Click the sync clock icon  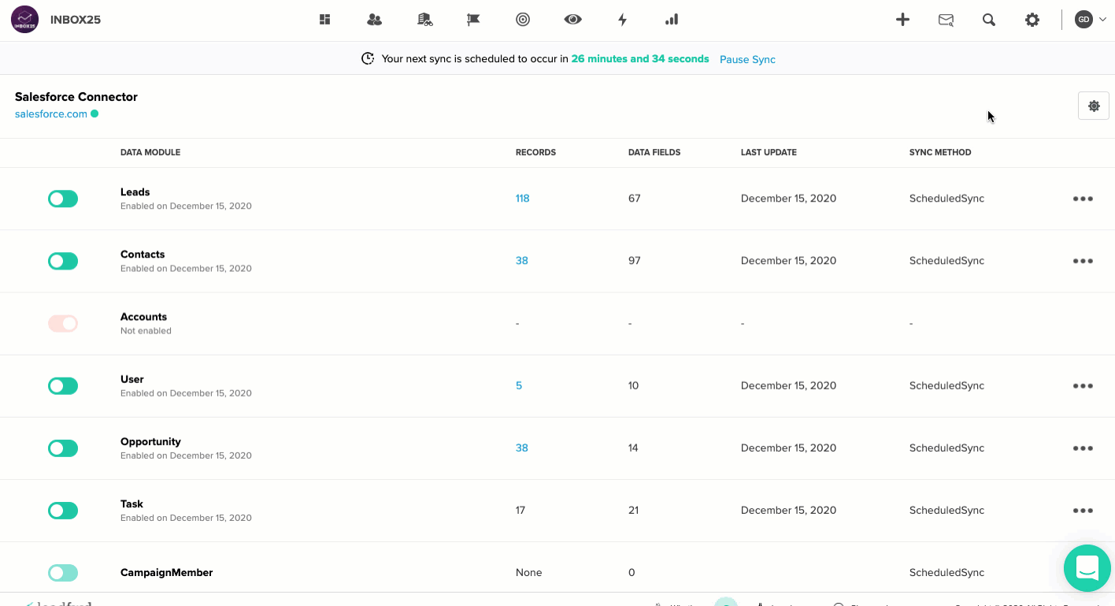368,59
